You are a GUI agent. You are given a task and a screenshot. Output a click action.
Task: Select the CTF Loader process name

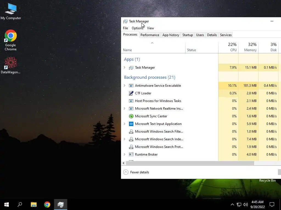coord(143,93)
